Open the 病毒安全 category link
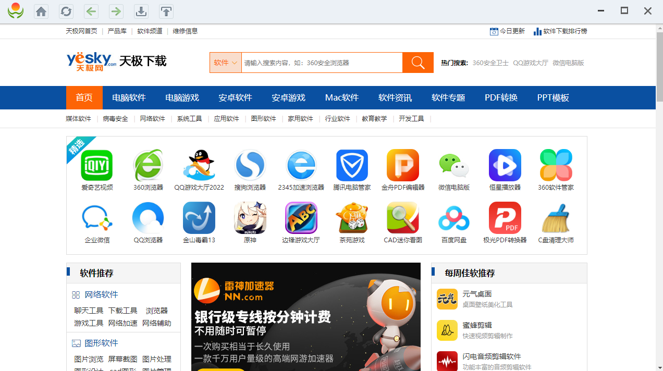The width and height of the screenshot is (663, 371). pyautogui.click(x=115, y=119)
